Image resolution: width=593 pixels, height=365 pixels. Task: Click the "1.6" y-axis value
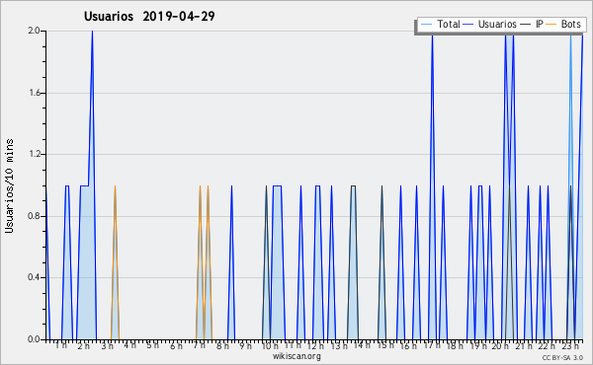click(34, 93)
